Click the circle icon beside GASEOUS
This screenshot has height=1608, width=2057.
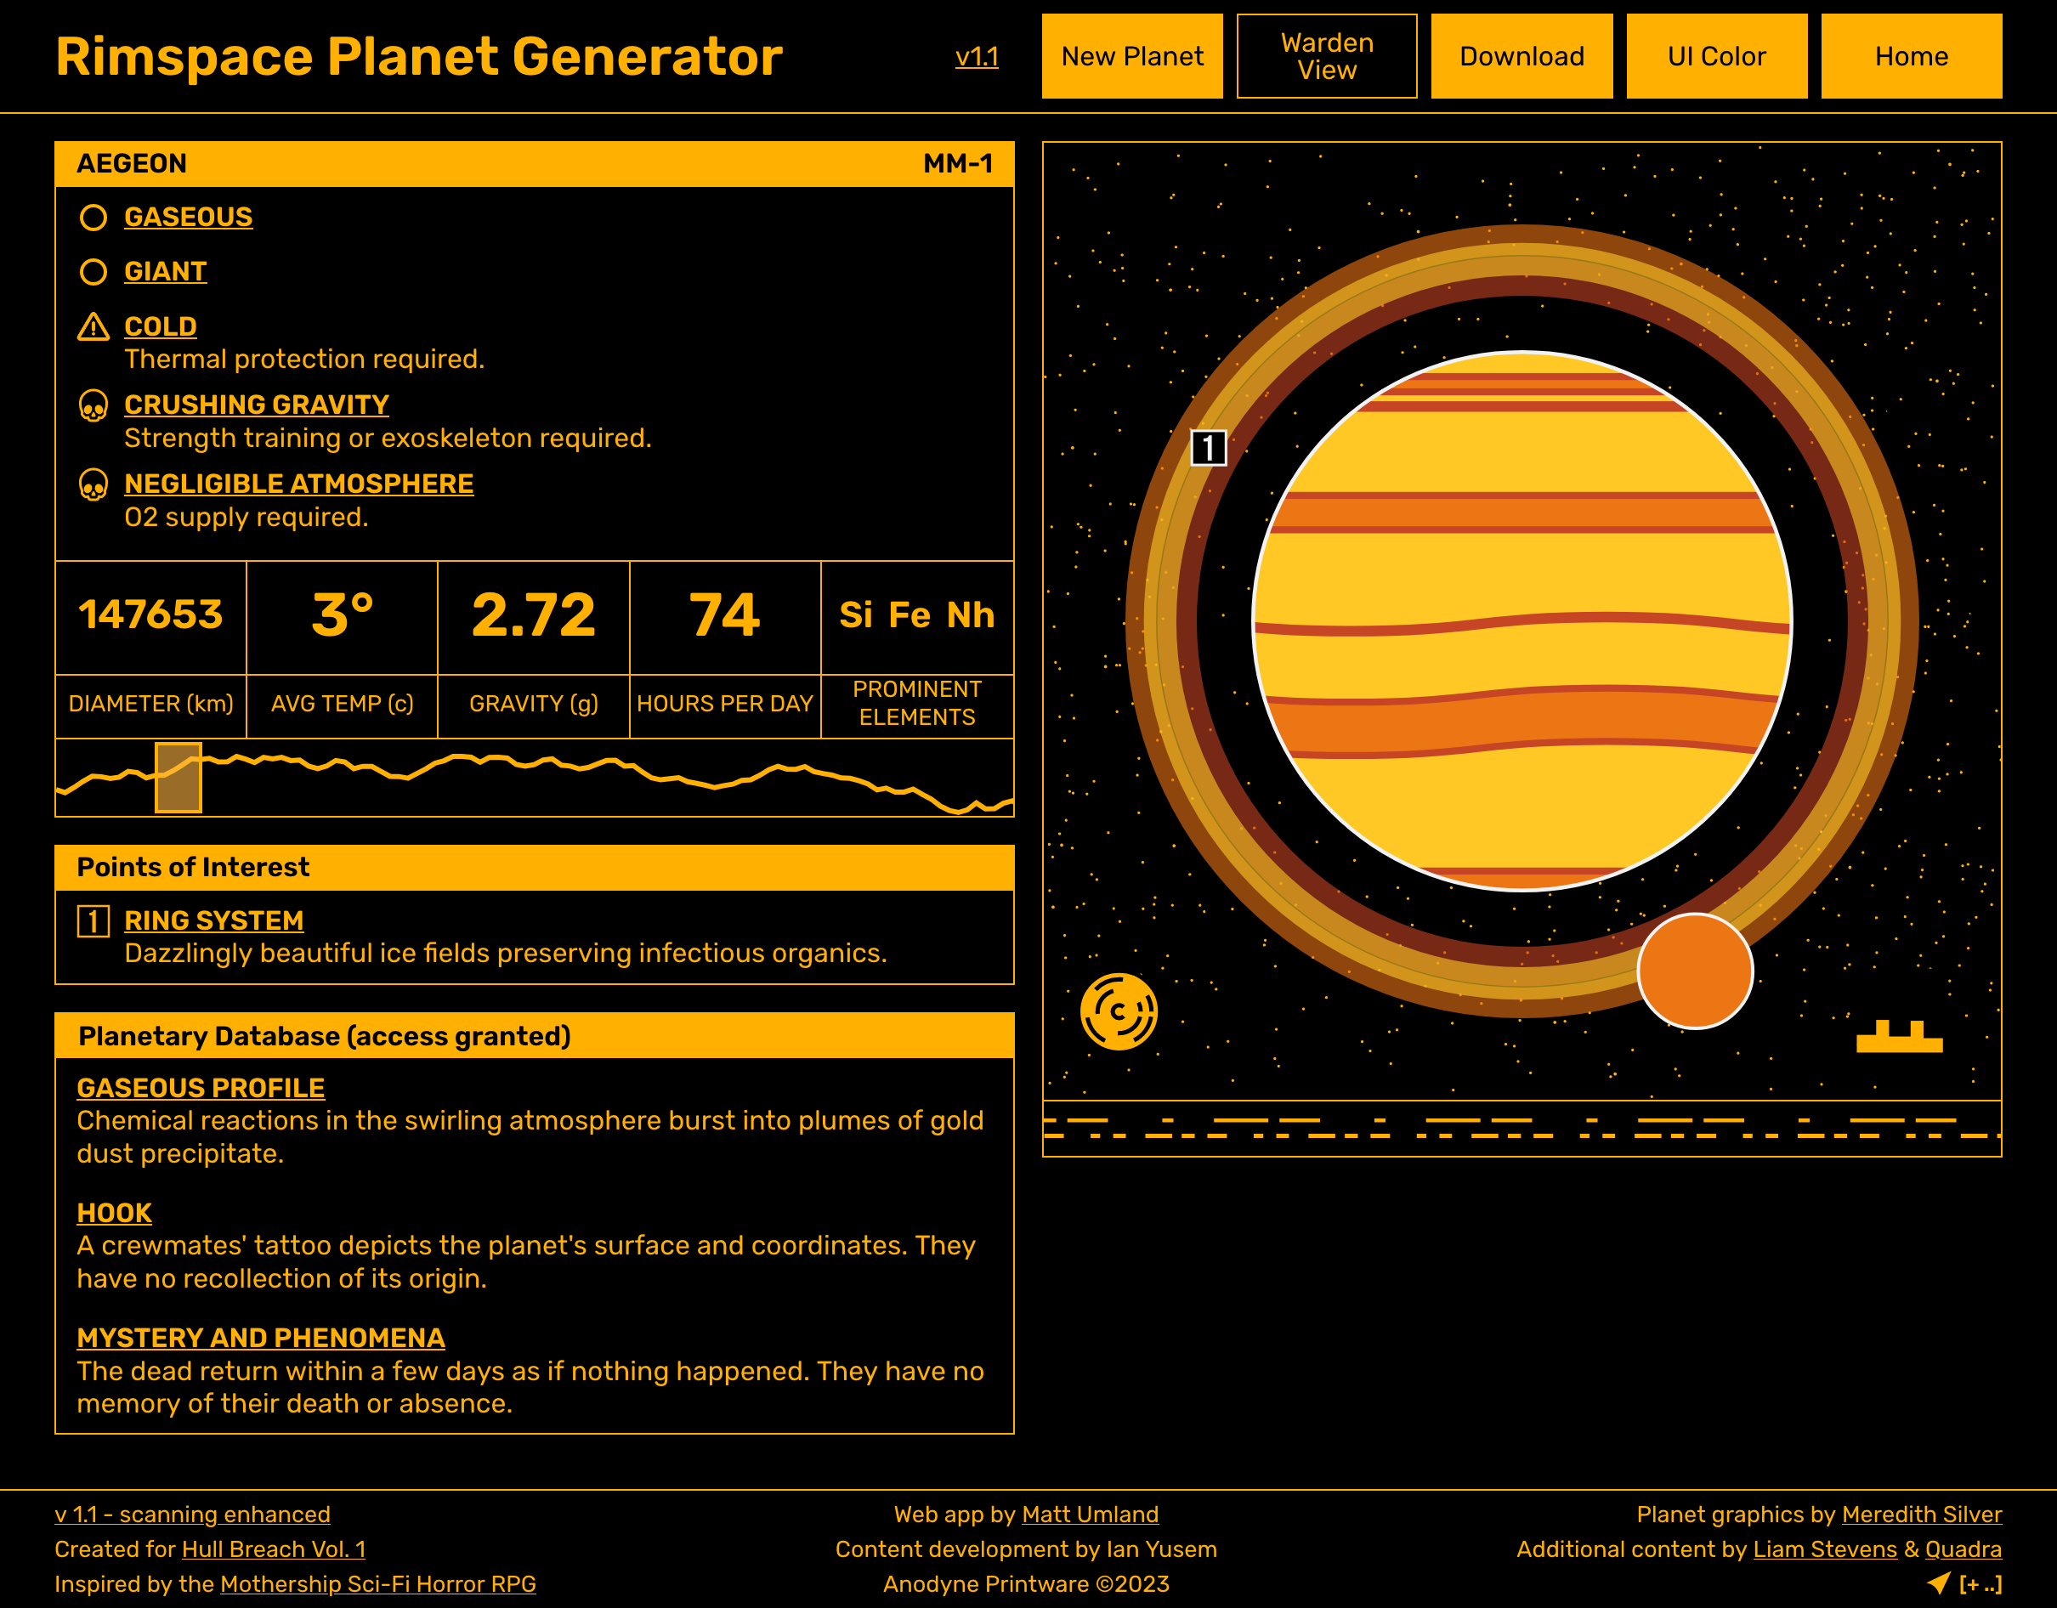[93, 218]
